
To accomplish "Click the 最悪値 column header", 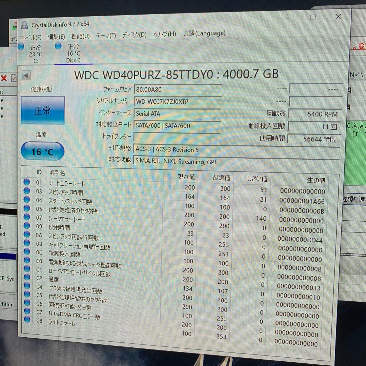I will pos(222,178).
